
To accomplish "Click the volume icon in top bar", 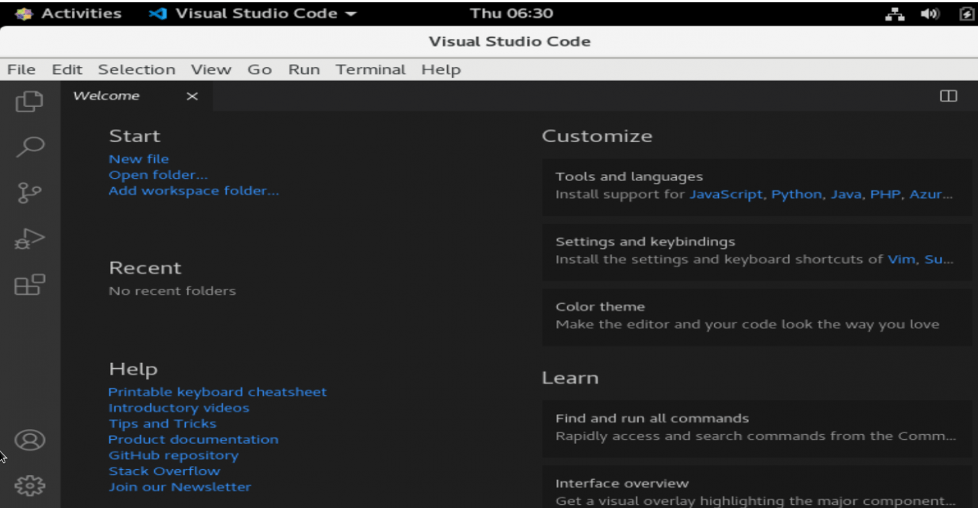I will (930, 14).
